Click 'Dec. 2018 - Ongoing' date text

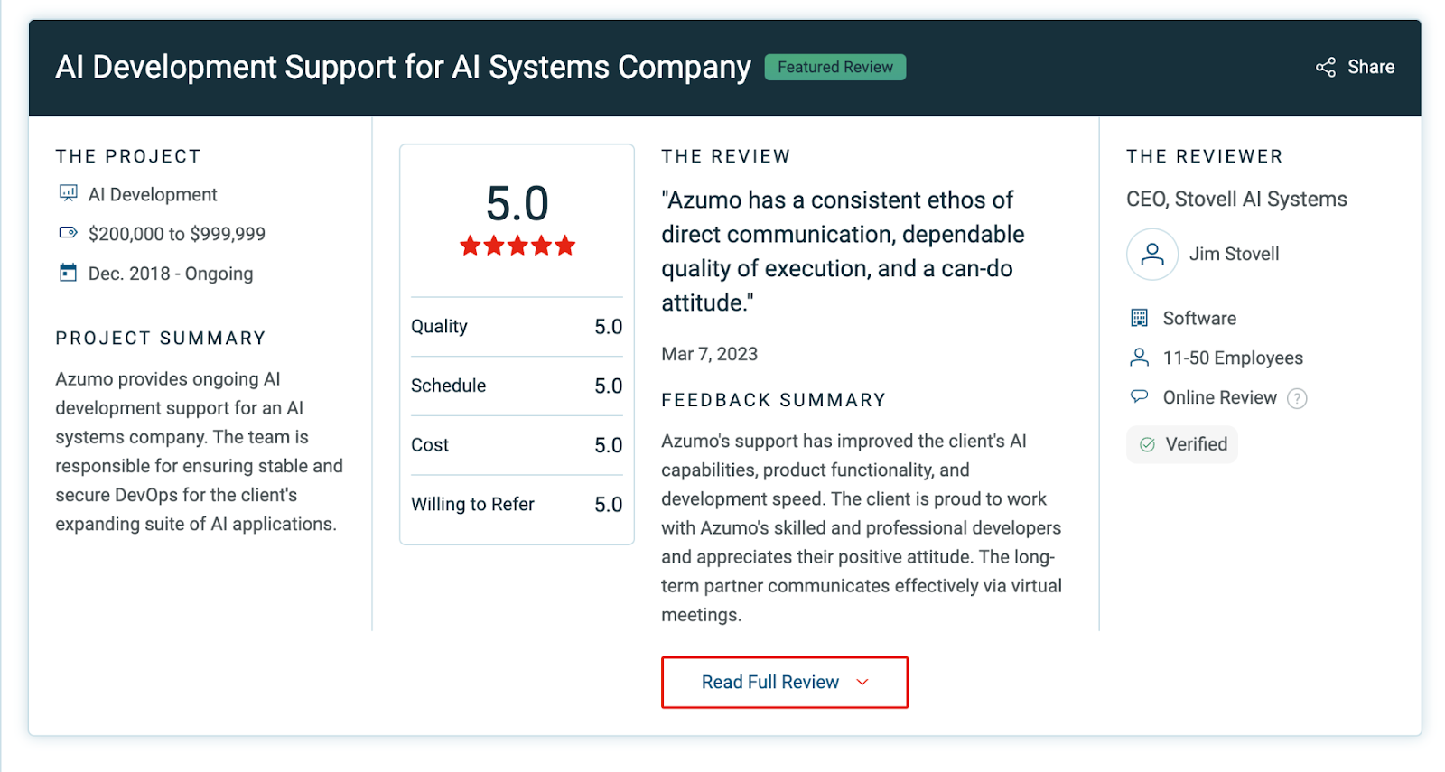tap(171, 274)
